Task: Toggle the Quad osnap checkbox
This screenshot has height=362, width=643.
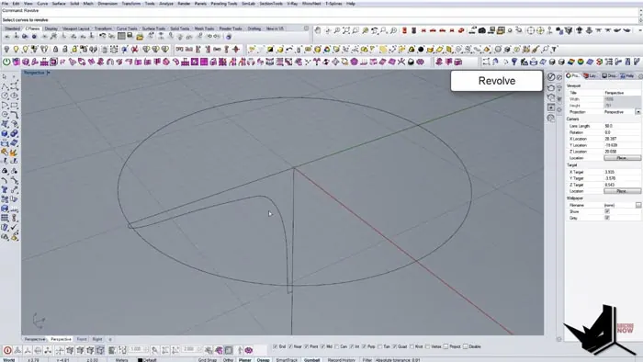Action: coord(395,346)
